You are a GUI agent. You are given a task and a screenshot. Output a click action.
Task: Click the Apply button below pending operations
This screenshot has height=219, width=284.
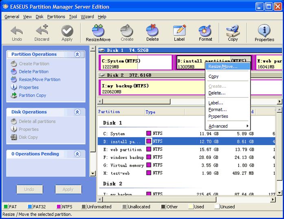[68, 189]
